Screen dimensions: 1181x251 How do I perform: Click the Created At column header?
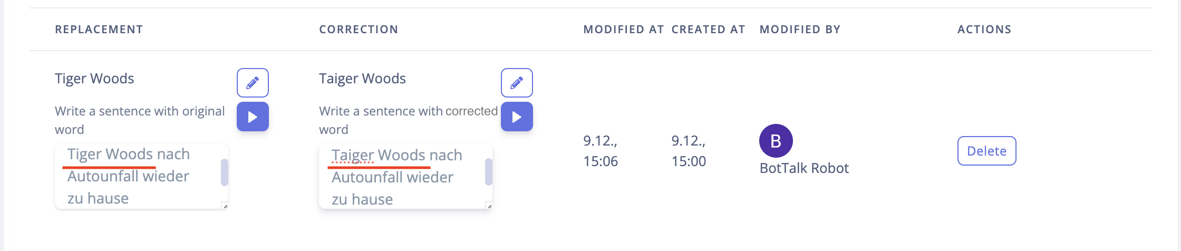click(708, 30)
